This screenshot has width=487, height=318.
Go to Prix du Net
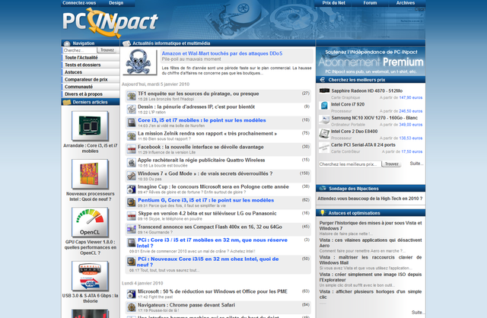coord(333,3)
